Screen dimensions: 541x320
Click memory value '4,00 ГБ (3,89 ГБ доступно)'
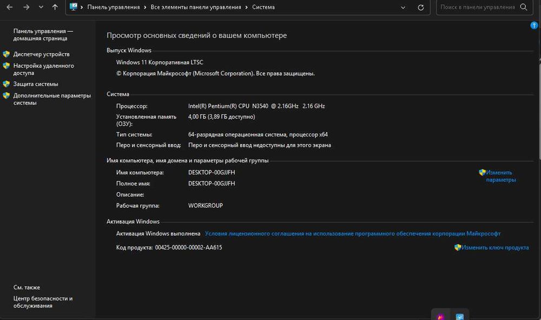221,116
